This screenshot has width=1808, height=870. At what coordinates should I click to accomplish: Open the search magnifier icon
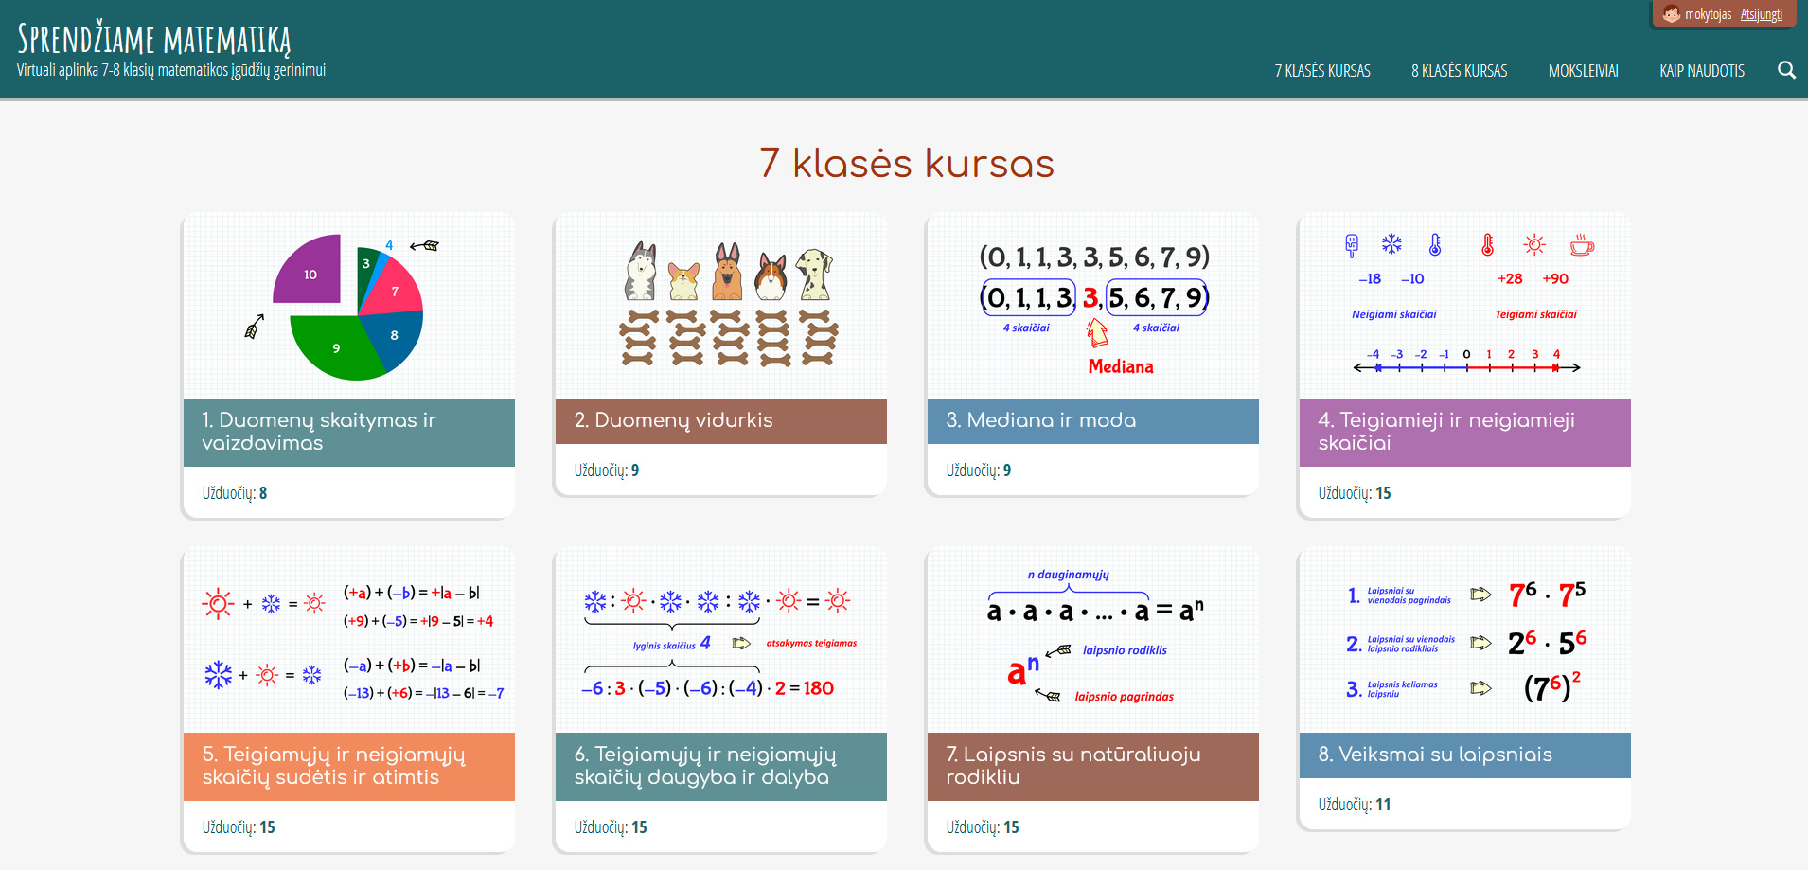[x=1787, y=70]
